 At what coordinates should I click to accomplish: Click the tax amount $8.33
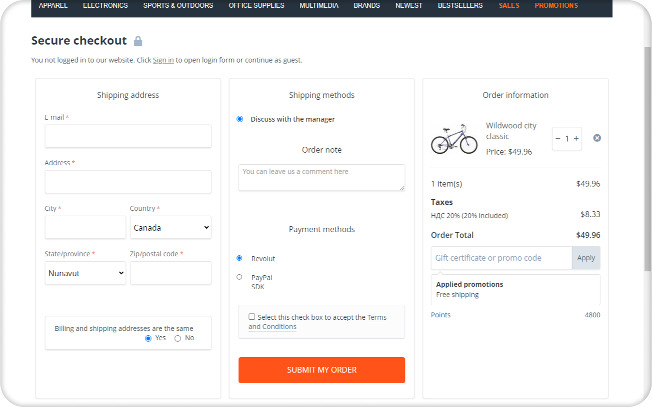tap(590, 214)
